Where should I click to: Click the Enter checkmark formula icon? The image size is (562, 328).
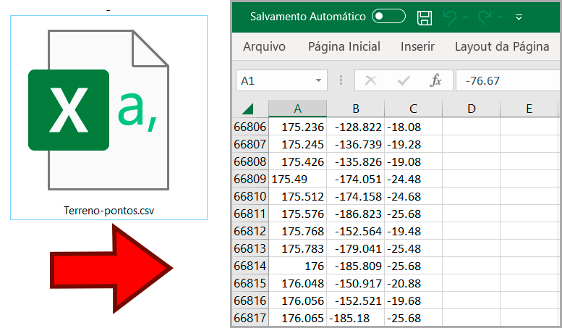tap(404, 80)
